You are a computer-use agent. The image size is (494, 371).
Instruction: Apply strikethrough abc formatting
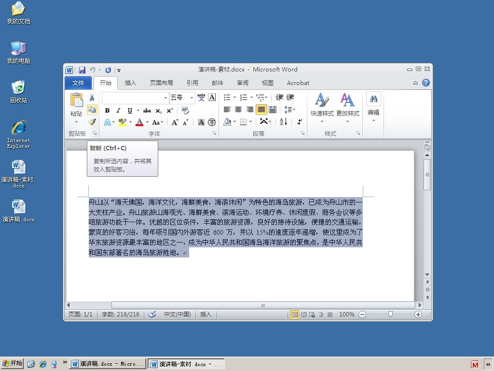click(147, 111)
